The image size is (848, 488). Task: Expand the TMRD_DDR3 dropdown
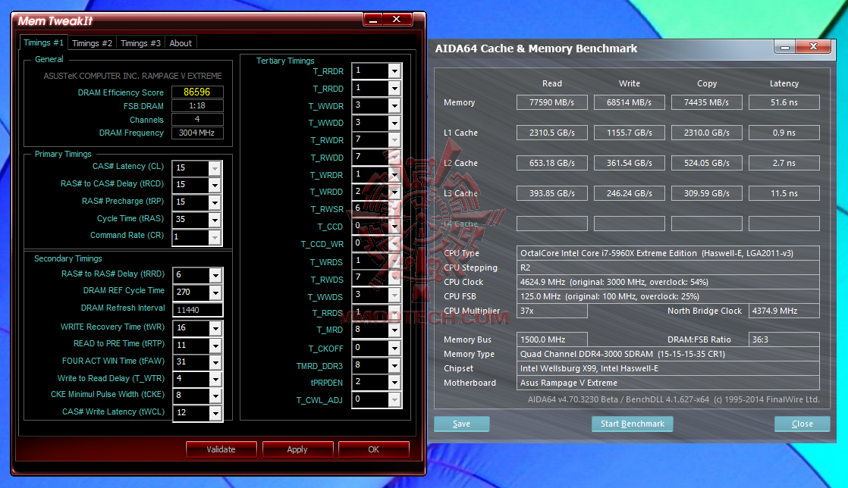[394, 365]
